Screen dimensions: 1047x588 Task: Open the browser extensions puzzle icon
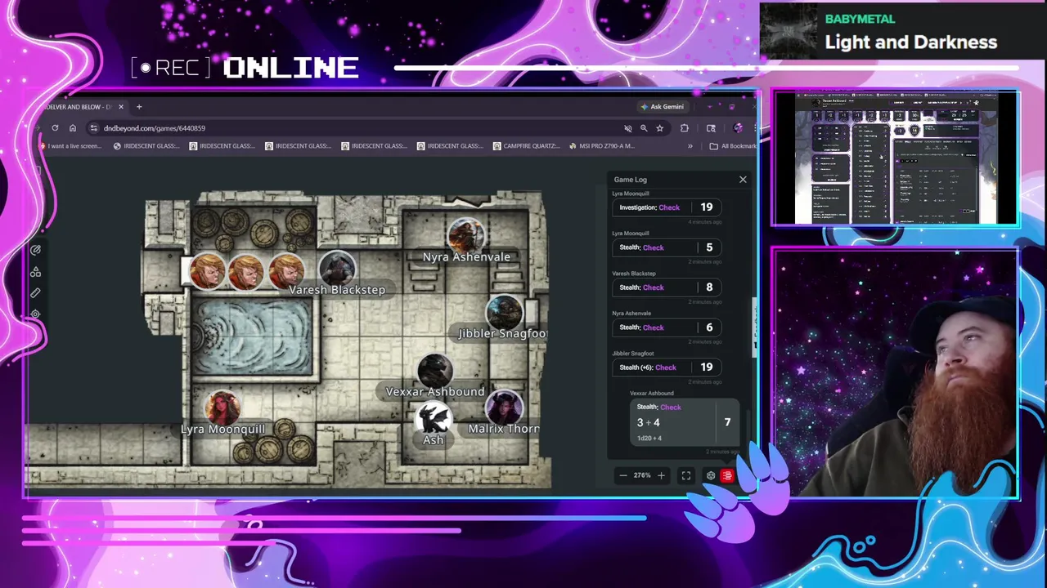pyautogui.click(x=685, y=128)
